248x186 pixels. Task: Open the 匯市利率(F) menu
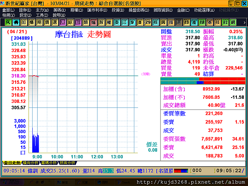click(97, 10)
